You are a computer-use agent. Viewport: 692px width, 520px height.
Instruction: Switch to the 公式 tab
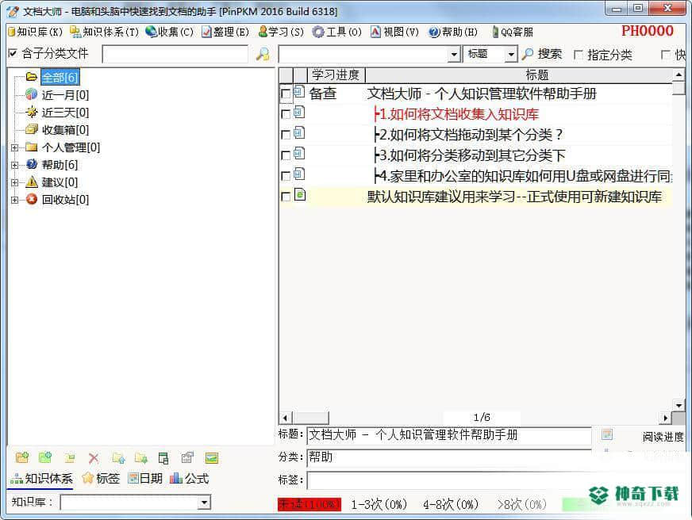click(x=190, y=479)
